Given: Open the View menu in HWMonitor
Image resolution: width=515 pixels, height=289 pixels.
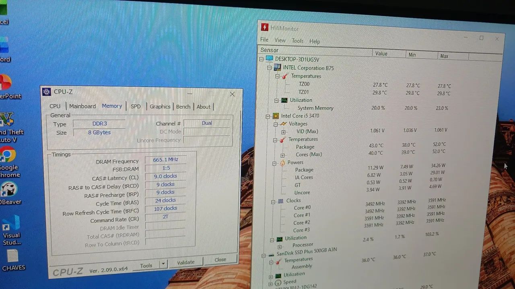Looking at the screenshot, I should (x=280, y=40).
